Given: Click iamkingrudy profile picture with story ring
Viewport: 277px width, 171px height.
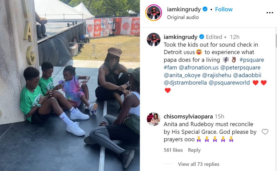Looking at the screenshot, I should (x=154, y=13).
